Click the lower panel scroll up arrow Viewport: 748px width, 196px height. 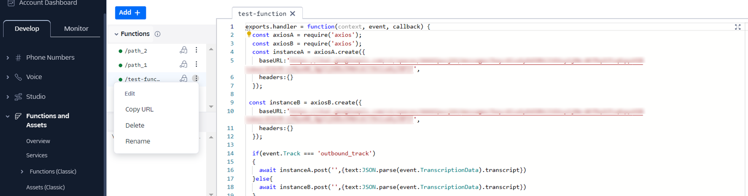click(211, 137)
